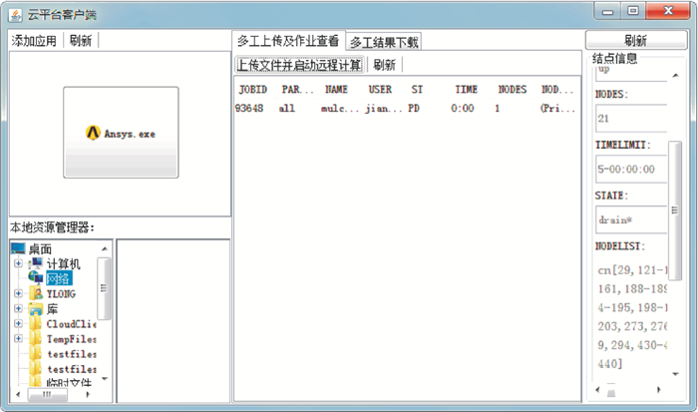Select the 计算机 computer icon
The image size is (698, 412).
(37, 264)
